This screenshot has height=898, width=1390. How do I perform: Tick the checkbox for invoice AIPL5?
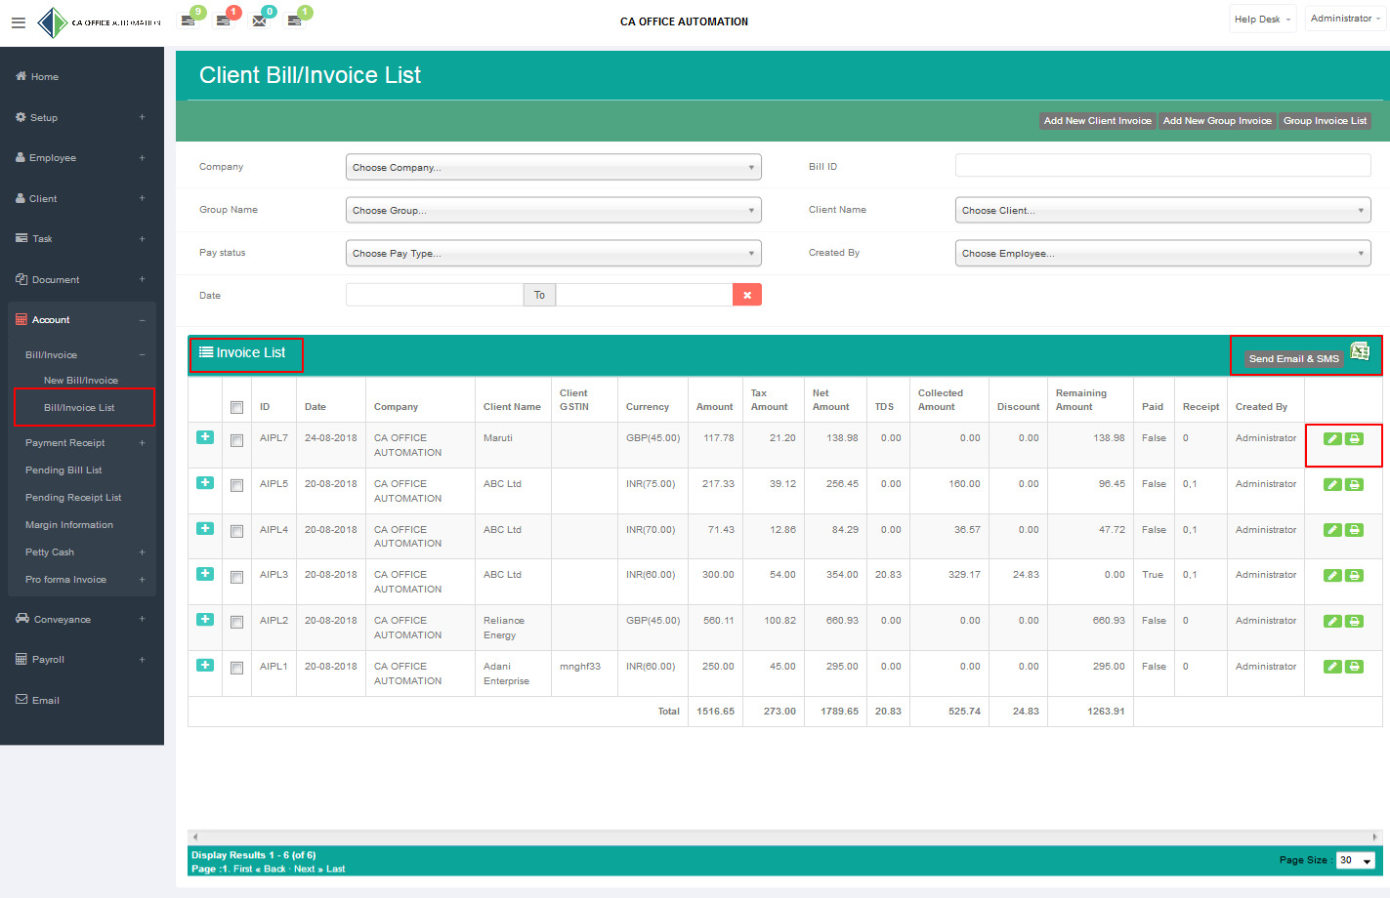click(x=236, y=485)
